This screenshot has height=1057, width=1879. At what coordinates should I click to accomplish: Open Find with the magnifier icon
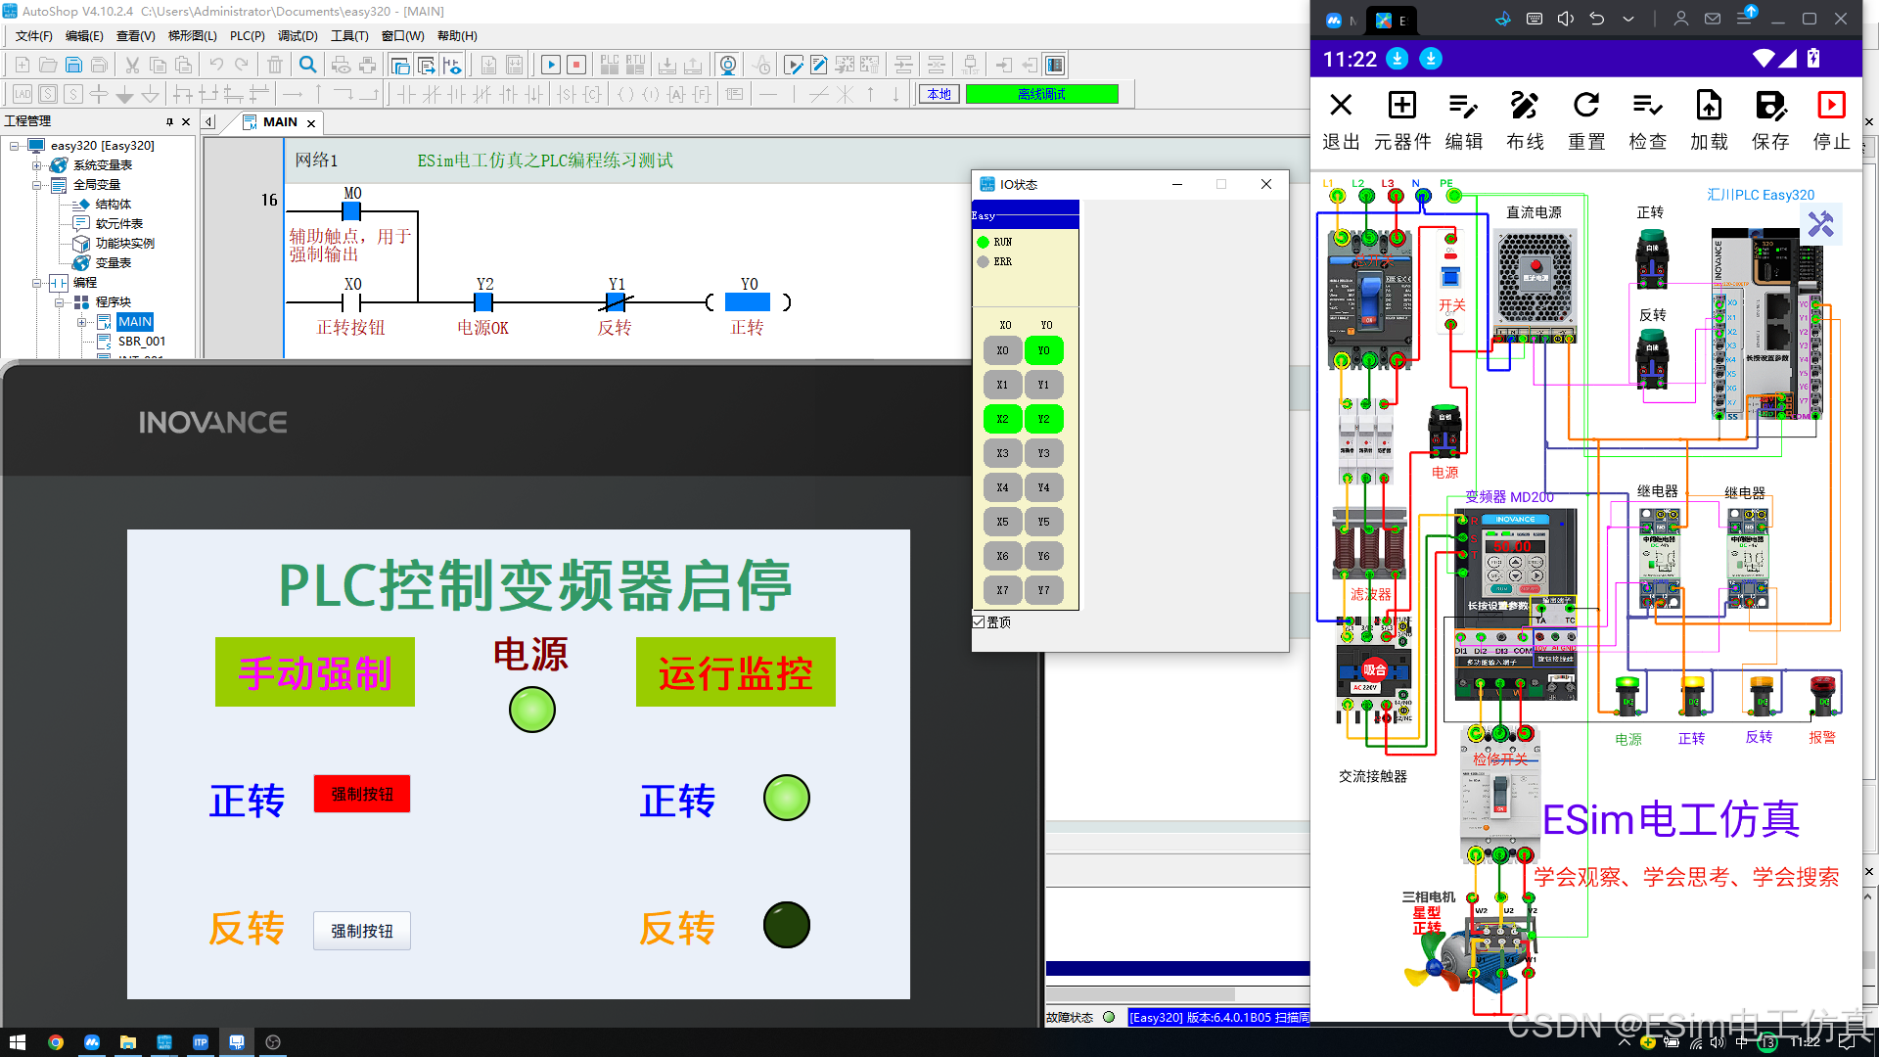(308, 65)
